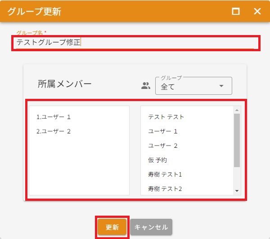The image size is (270, 239).
Task: Choose テスト テスト from the available users list
Action: pos(166,117)
